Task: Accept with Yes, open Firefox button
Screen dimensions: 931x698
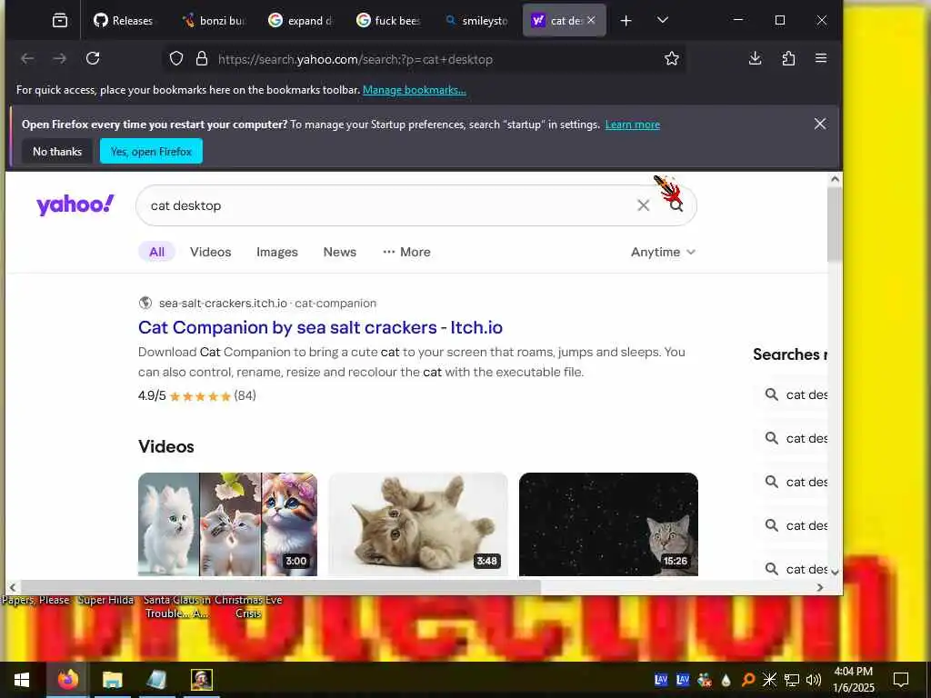Action: (151, 152)
